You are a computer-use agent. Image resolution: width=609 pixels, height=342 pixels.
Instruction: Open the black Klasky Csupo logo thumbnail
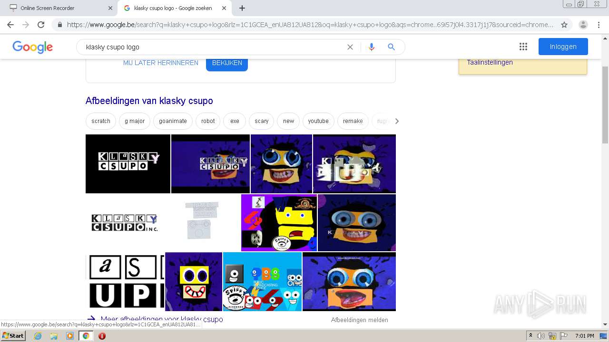pyautogui.click(x=128, y=164)
